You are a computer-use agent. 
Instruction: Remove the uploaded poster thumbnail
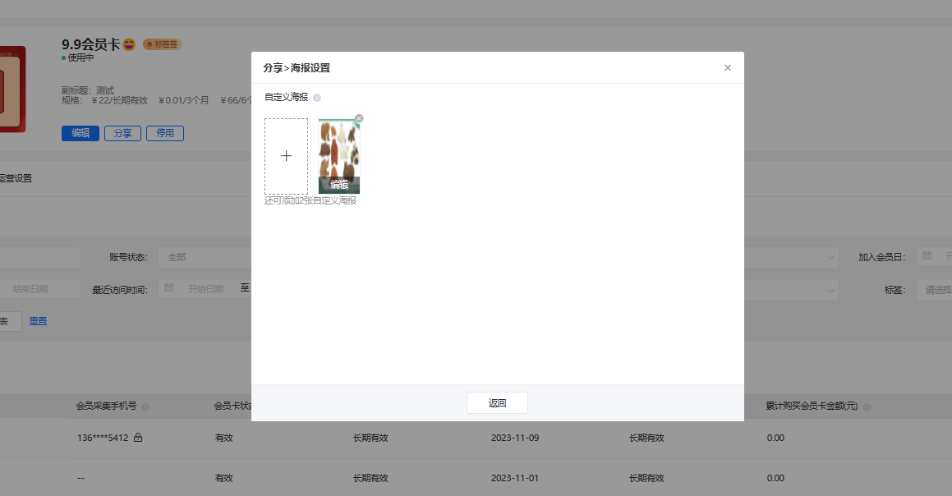point(359,118)
